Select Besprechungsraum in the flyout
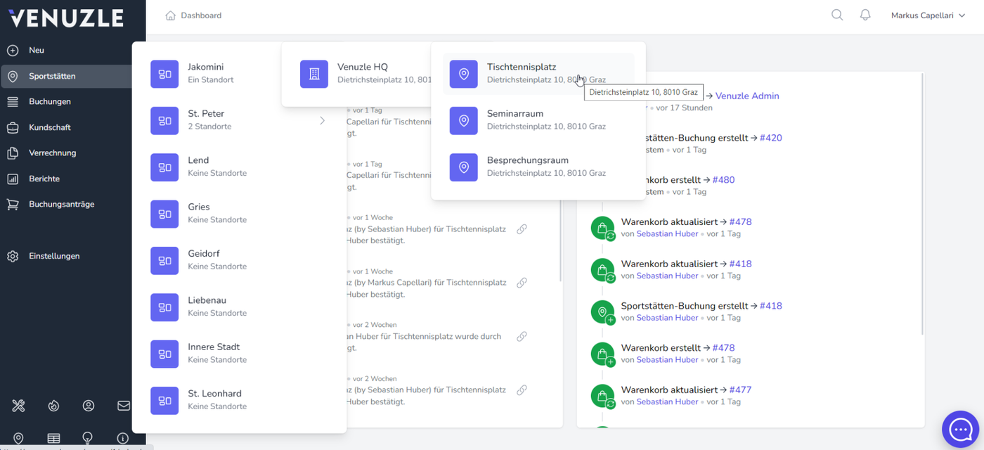984x450 pixels. coord(538,167)
